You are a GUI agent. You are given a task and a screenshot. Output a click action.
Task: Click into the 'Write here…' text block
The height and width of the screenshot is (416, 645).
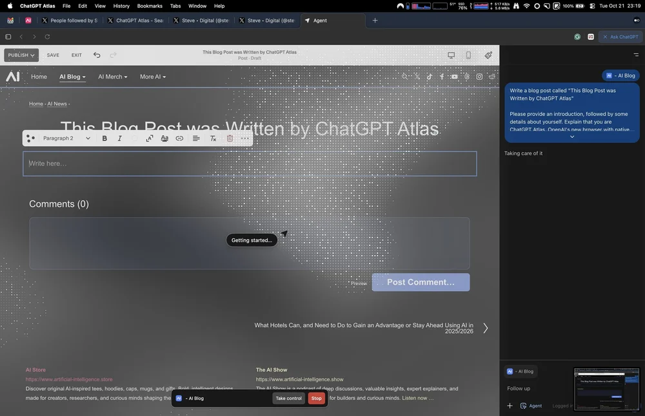[x=250, y=164]
